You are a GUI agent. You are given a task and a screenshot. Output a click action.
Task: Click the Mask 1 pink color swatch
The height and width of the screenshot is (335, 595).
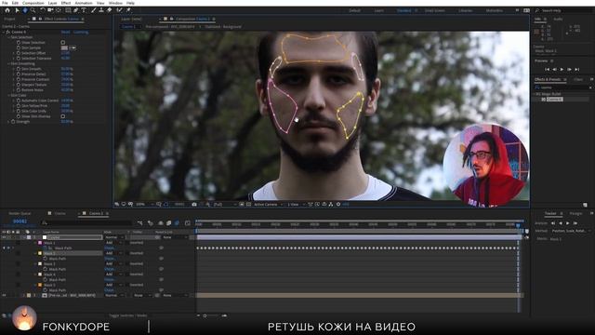(40, 243)
